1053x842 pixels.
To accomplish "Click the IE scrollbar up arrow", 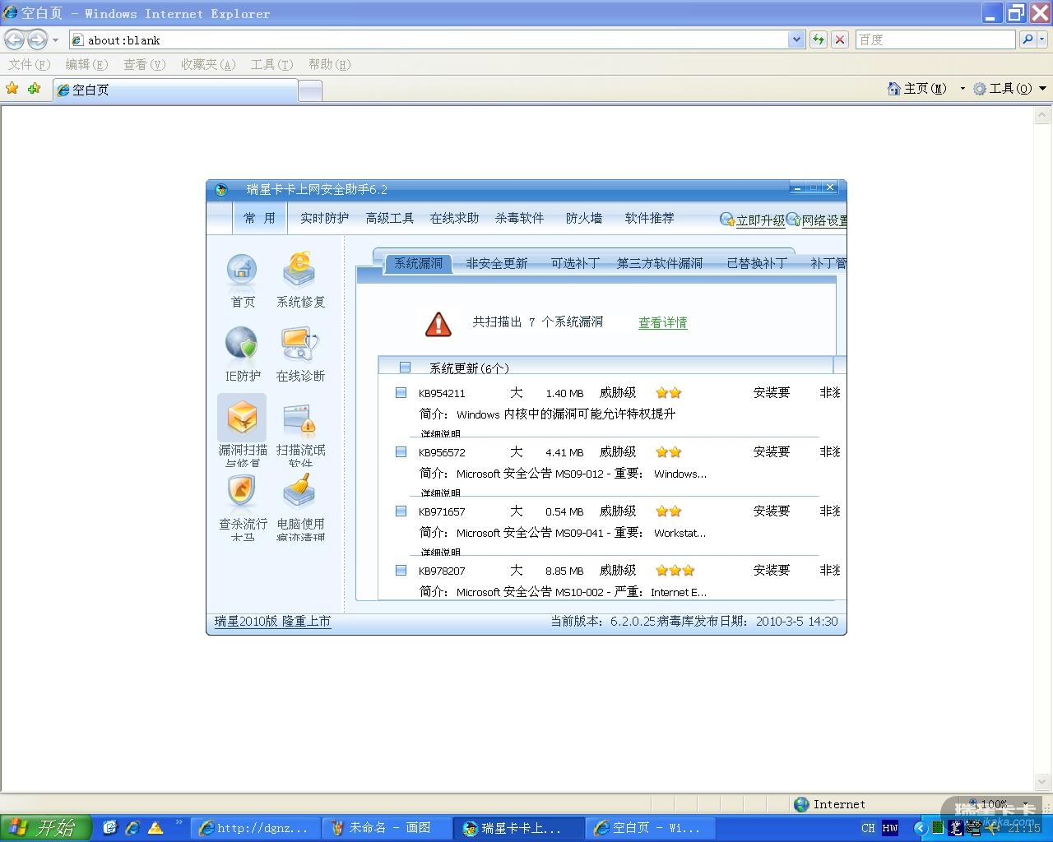I will (x=1042, y=116).
